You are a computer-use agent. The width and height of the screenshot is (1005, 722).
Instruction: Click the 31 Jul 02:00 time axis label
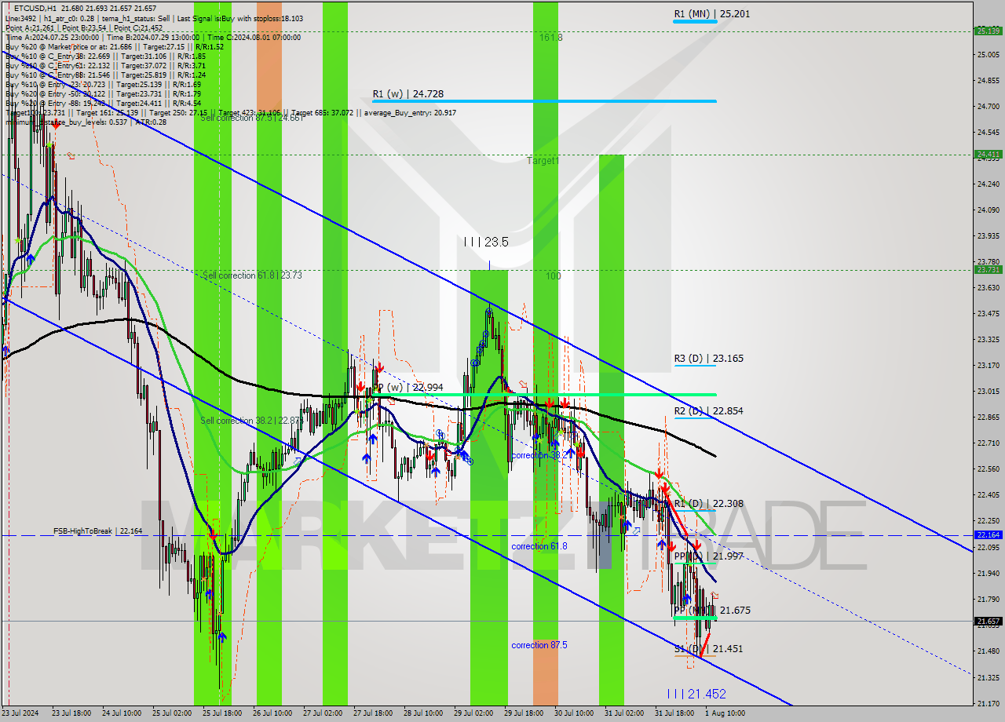tap(623, 713)
